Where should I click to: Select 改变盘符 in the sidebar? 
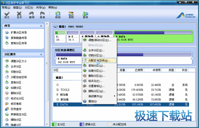point(13,109)
